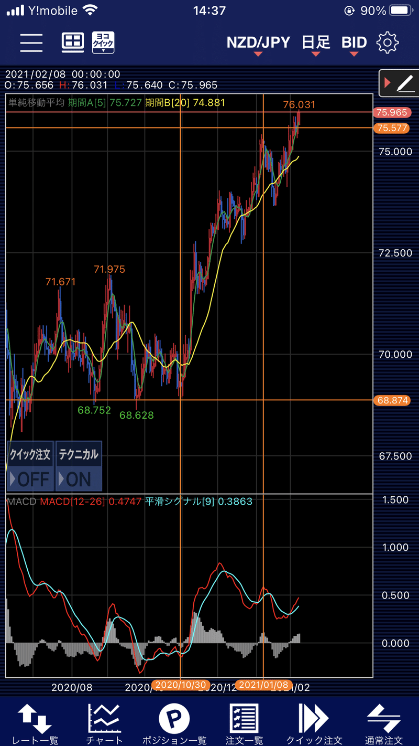Open ポジション一覧 tab
The image size is (419, 746).
174,724
